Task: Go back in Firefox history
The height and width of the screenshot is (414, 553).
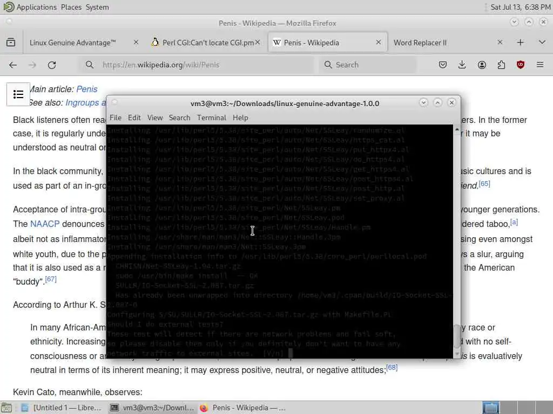Action: click(13, 65)
